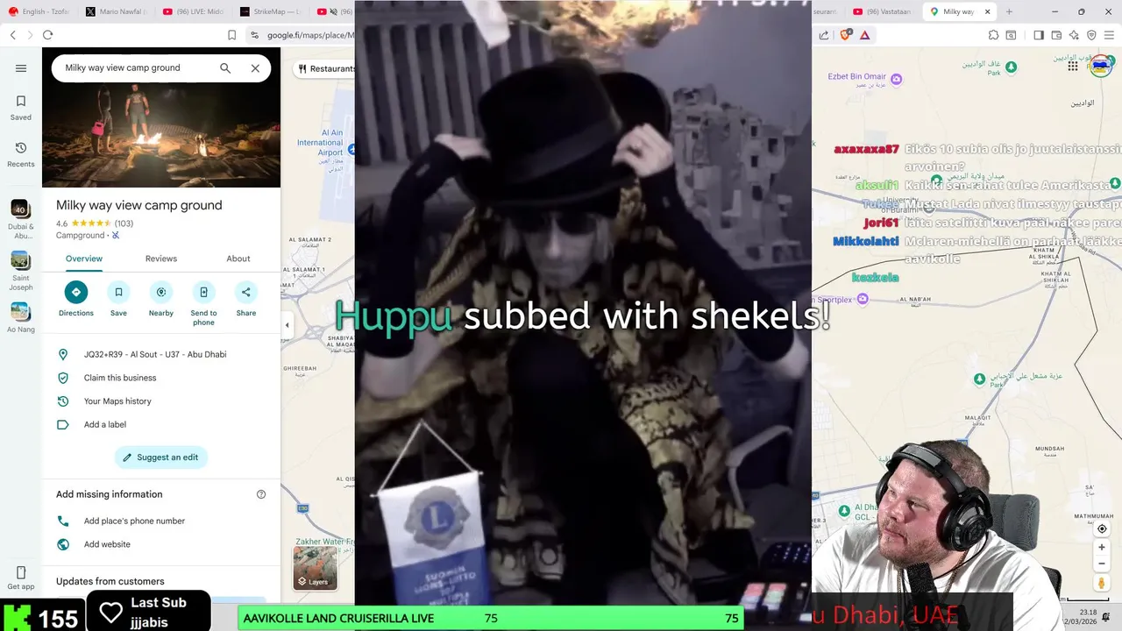Toggle the browser sidebar panel icon
This screenshot has height=631, width=1122.
pyautogui.click(x=1039, y=35)
